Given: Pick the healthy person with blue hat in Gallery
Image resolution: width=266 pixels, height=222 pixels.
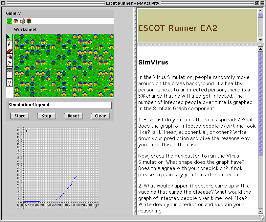Looking at the screenshot, I should pos(16,21).
